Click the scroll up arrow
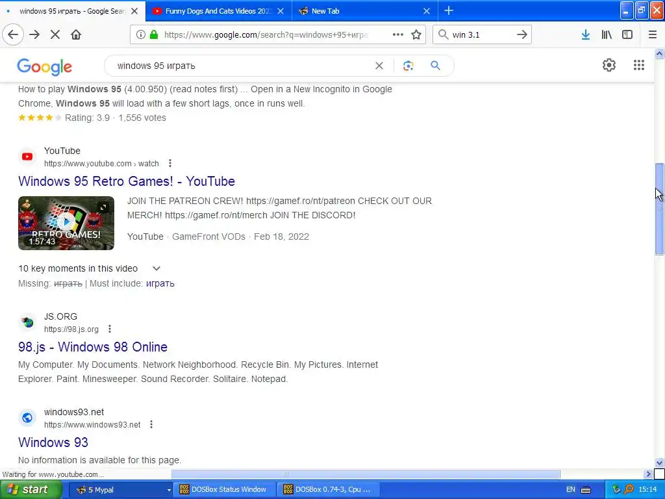This screenshot has height=499, width=665. 659,53
